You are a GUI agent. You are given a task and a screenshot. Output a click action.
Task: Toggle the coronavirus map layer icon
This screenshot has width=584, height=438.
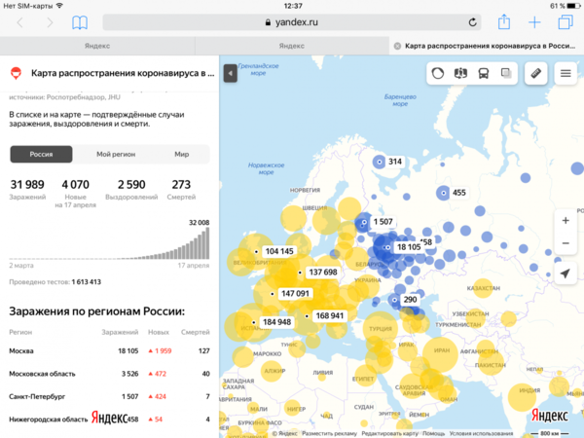pos(438,73)
